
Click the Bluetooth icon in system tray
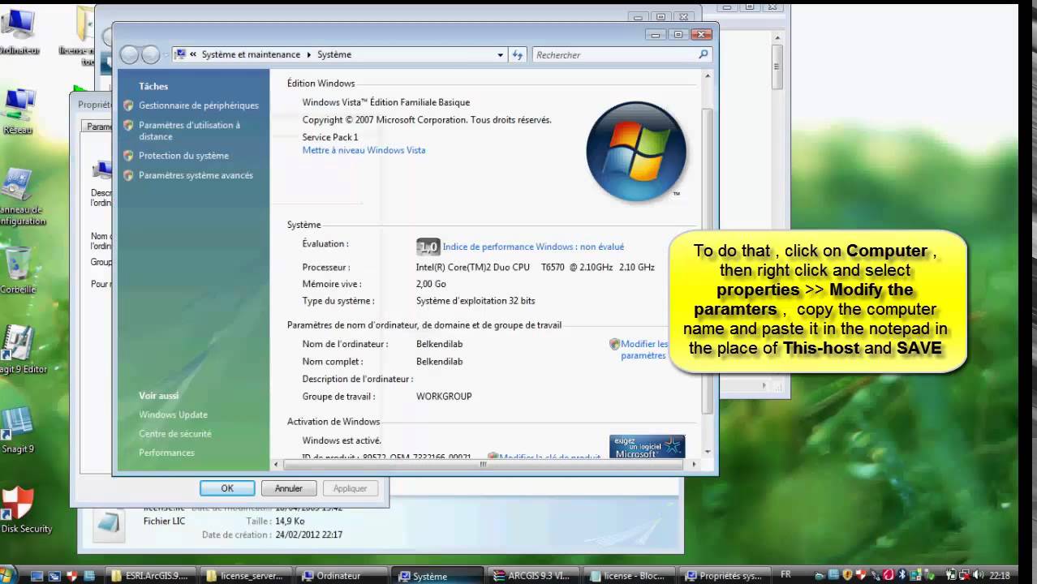pyautogui.click(x=901, y=575)
